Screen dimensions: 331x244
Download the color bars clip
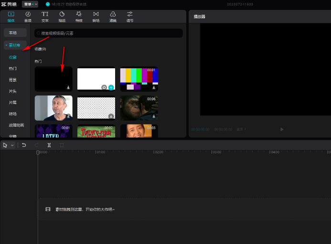[154, 87]
